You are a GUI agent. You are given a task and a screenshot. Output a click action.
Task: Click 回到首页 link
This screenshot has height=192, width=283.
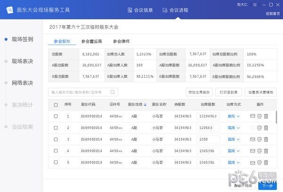click(273, 14)
